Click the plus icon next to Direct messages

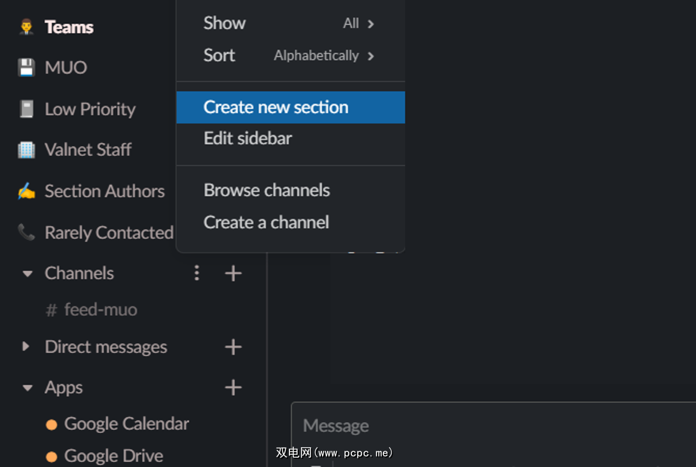click(x=233, y=347)
